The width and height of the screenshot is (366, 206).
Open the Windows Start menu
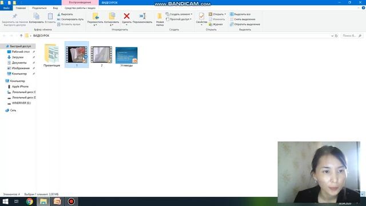tap(5, 201)
